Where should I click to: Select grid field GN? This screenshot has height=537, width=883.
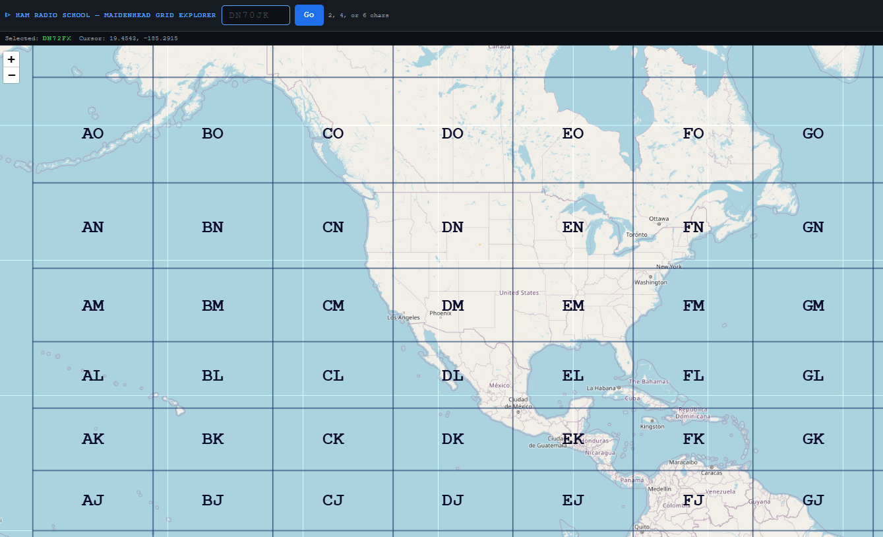813,226
